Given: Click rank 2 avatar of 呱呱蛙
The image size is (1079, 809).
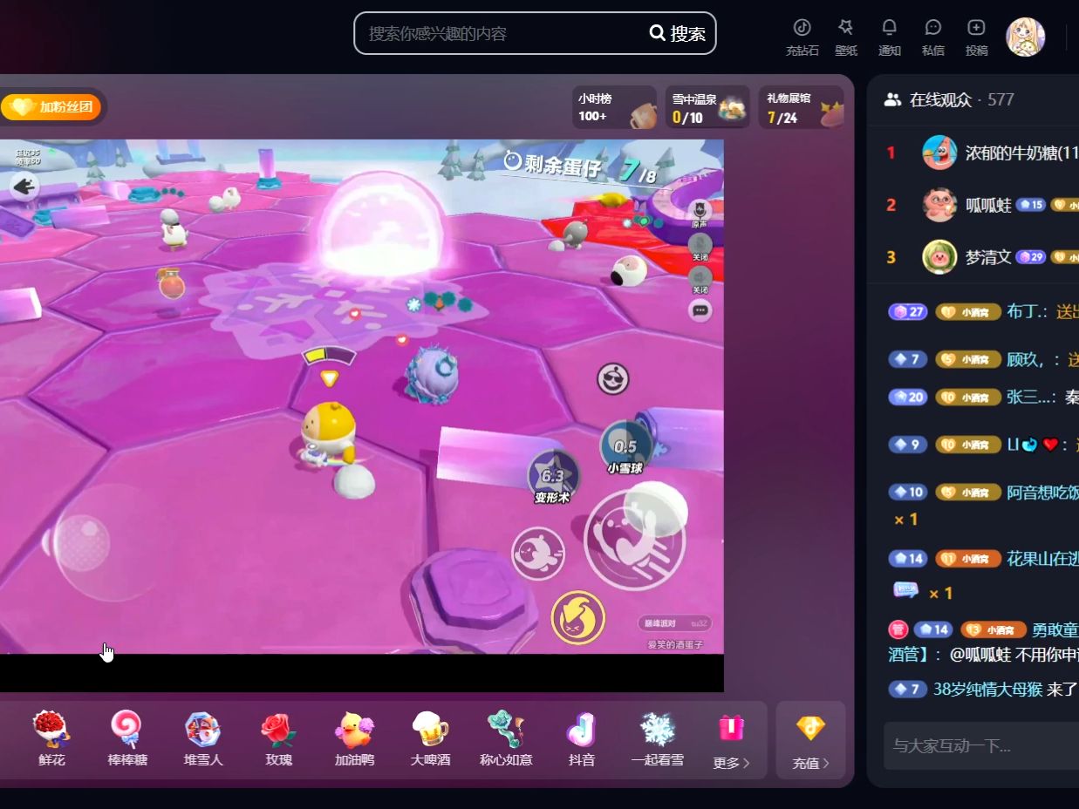Looking at the screenshot, I should [x=939, y=205].
